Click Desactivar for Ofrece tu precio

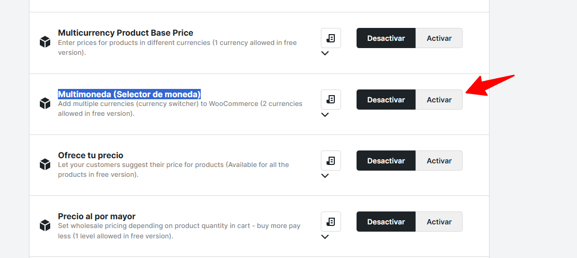point(386,161)
